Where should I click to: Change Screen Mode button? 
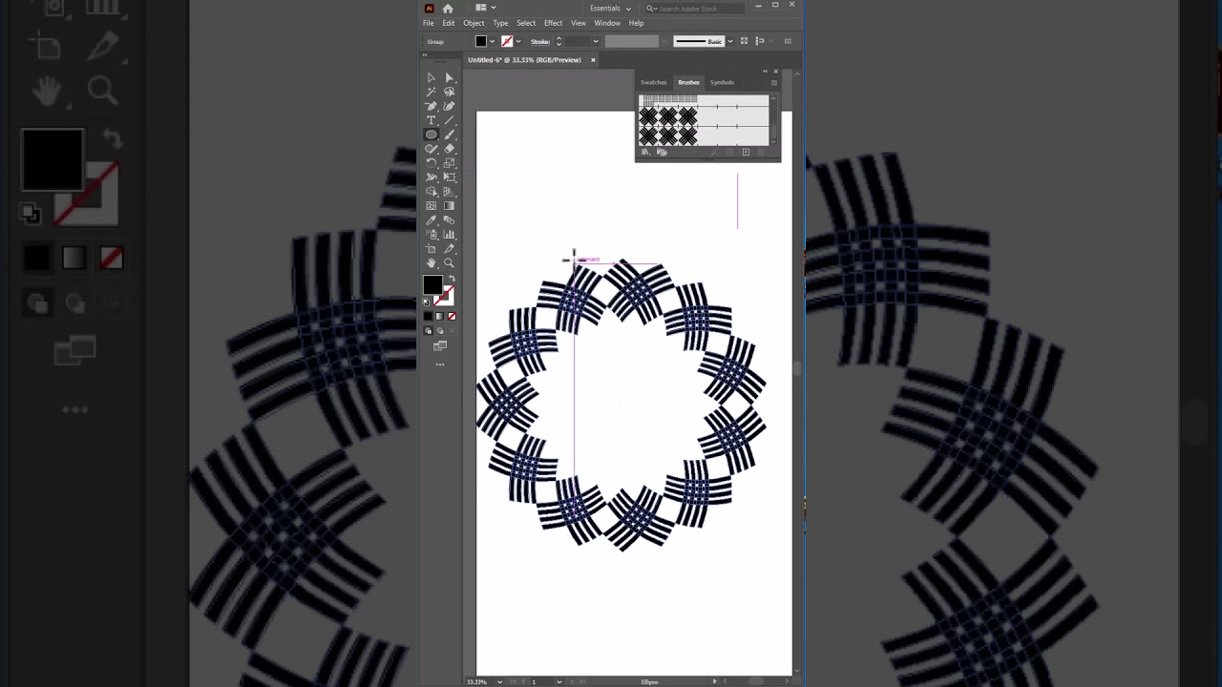[440, 346]
